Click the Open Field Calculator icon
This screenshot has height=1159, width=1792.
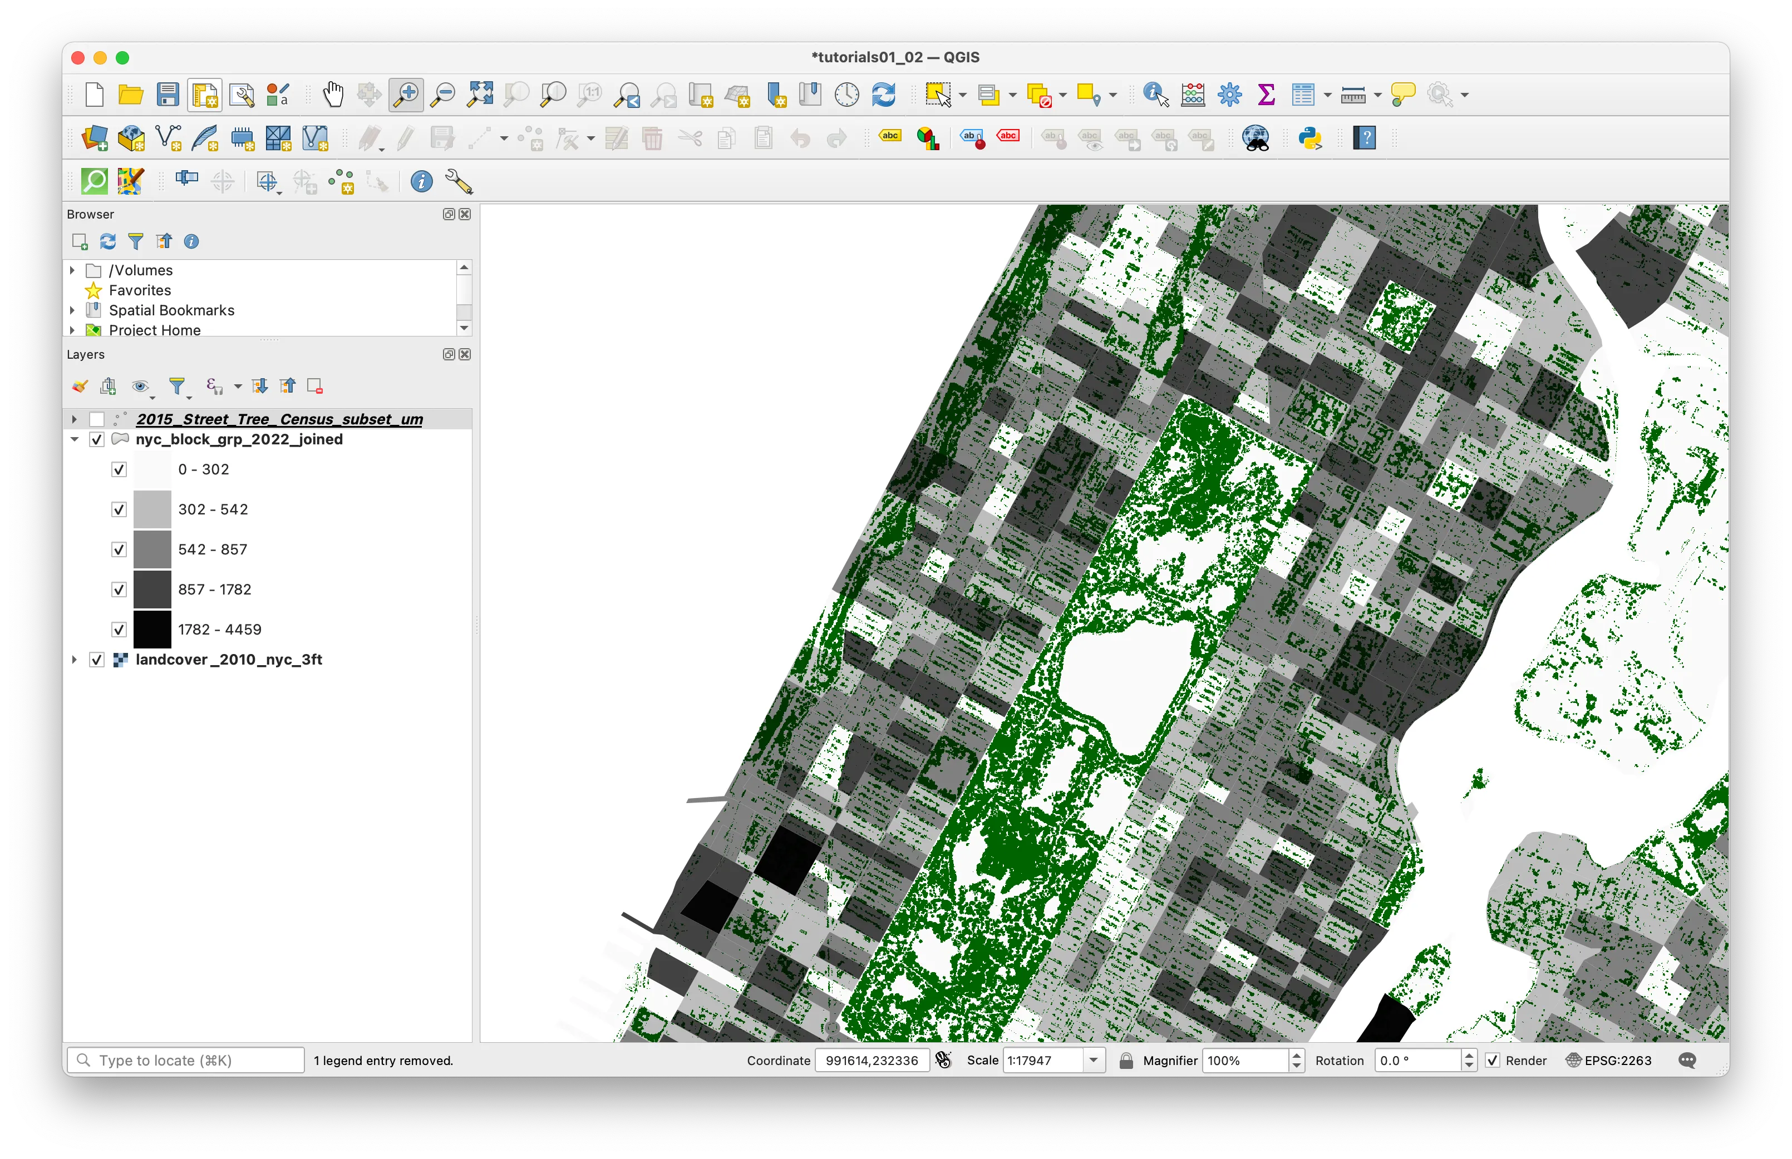(1193, 95)
